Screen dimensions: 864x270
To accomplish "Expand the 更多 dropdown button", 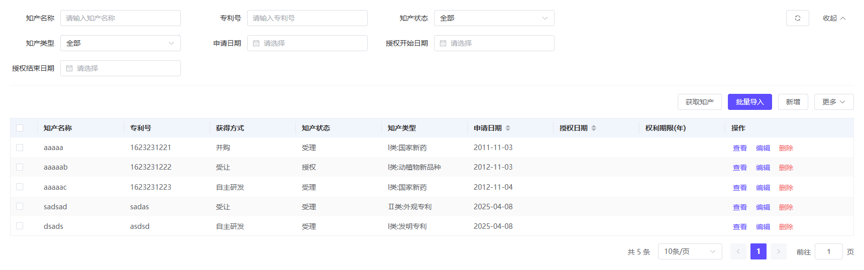I will 834,102.
